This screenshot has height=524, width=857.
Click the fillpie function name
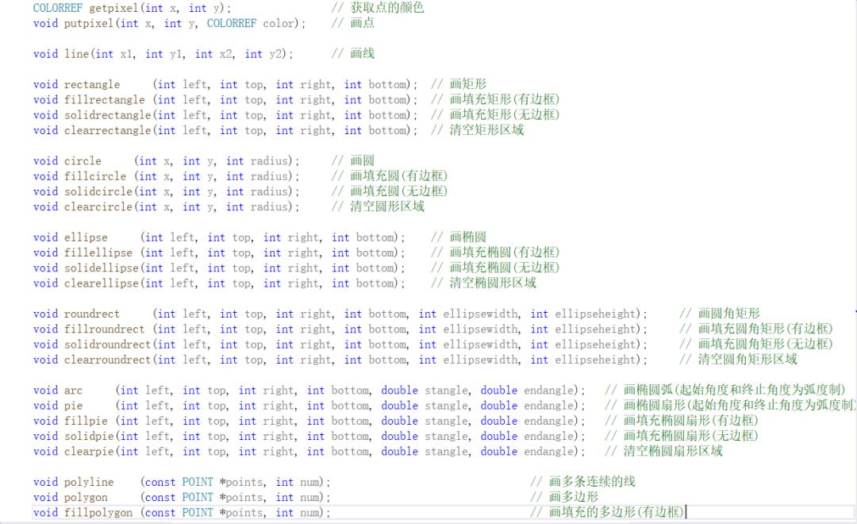point(86,422)
